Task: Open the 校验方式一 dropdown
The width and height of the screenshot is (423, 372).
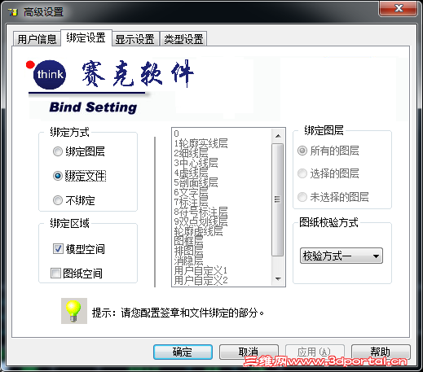Action: click(x=341, y=256)
